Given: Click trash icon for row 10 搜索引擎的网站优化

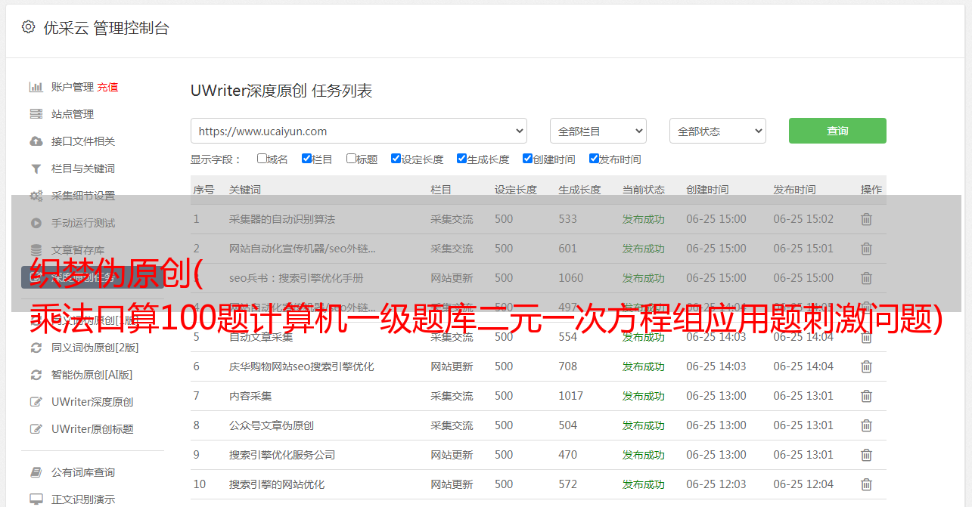Looking at the screenshot, I should tap(866, 484).
